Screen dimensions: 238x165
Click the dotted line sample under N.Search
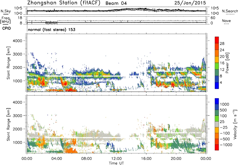pos(230,14)
